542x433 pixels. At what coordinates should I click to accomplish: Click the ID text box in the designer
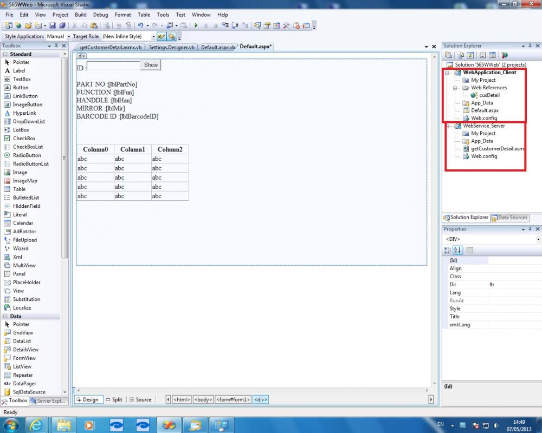click(x=114, y=65)
